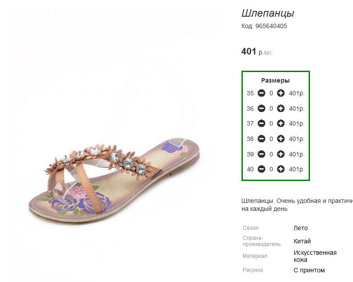353x282 pixels.
Task: Add a size 39 pair
Action: pyautogui.click(x=281, y=154)
